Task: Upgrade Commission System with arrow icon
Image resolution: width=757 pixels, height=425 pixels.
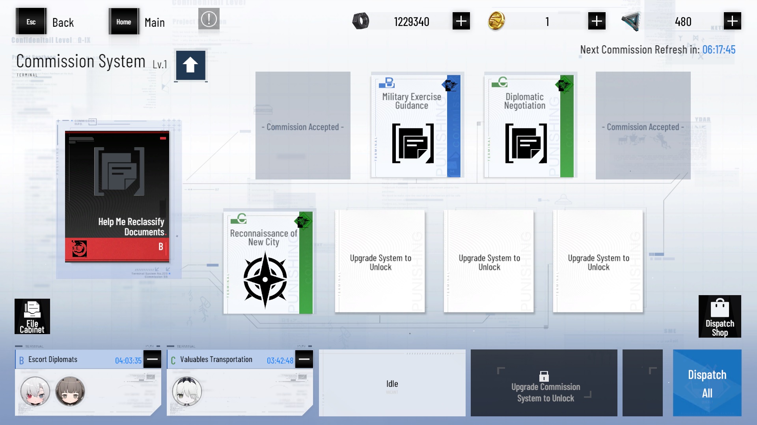Action: click(x=190, y=65)
